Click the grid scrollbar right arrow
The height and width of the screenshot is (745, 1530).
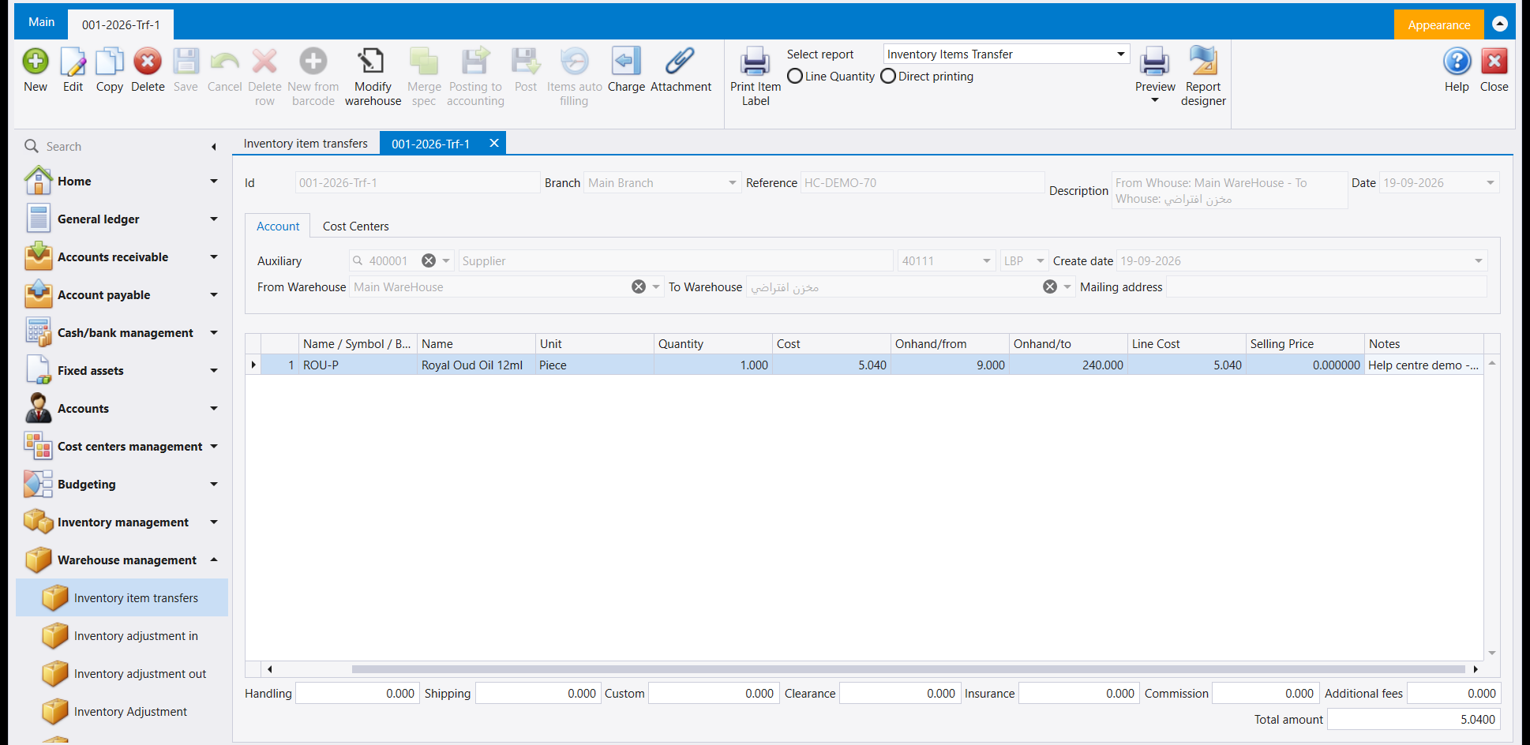1476,669
